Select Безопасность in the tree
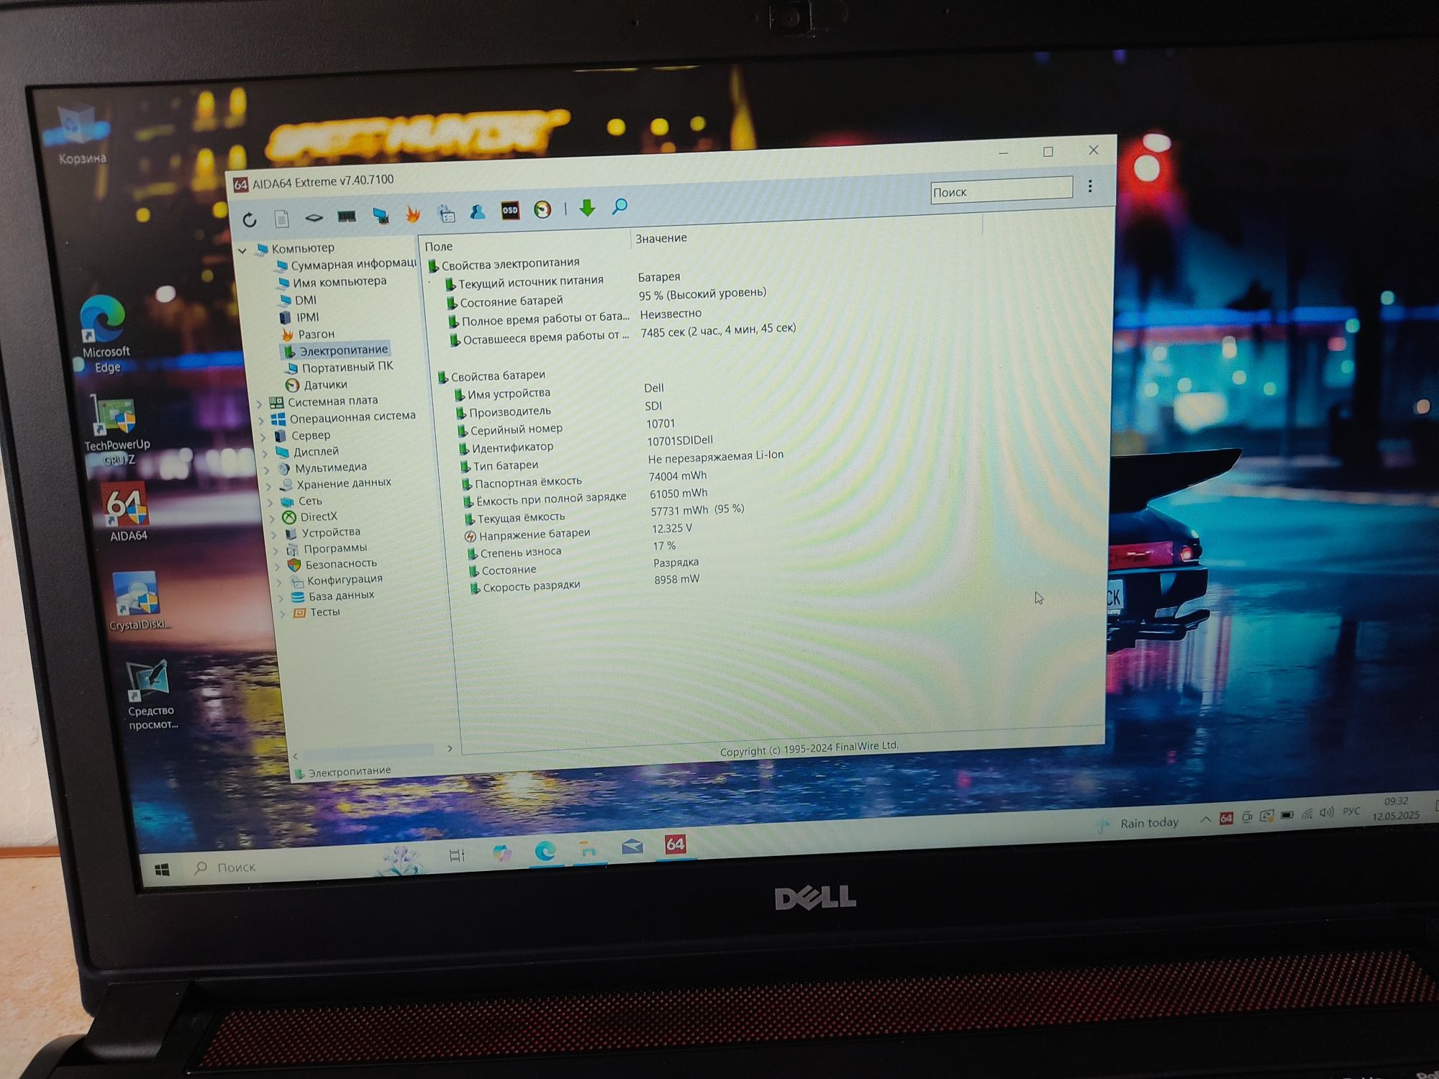Image resolution: width=1439 pixels, height=1079 pixels. point(332,565)
